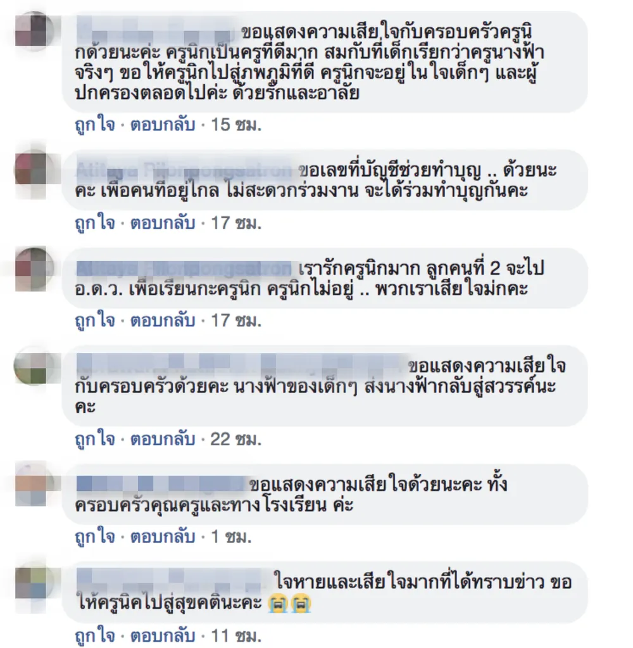This screenshot has width=633, height=648.
Task: Like the comment posted 15 ชม. ago
Action: (x=95, y=125)
